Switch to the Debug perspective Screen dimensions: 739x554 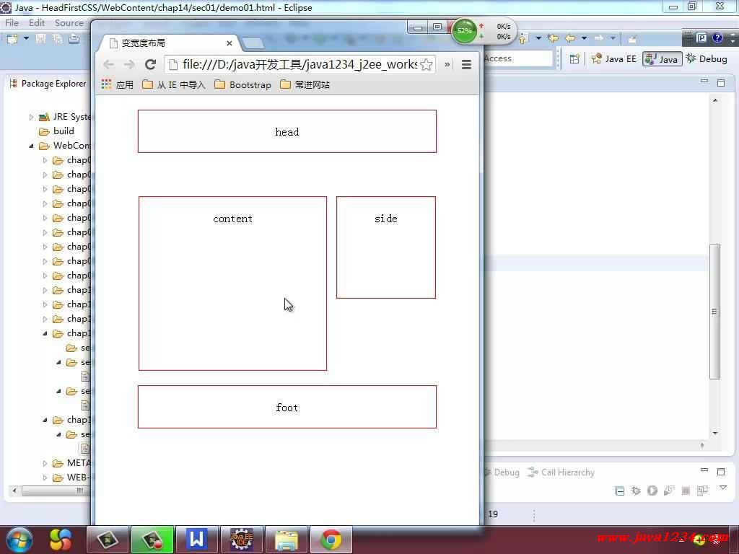pos(707,59)
